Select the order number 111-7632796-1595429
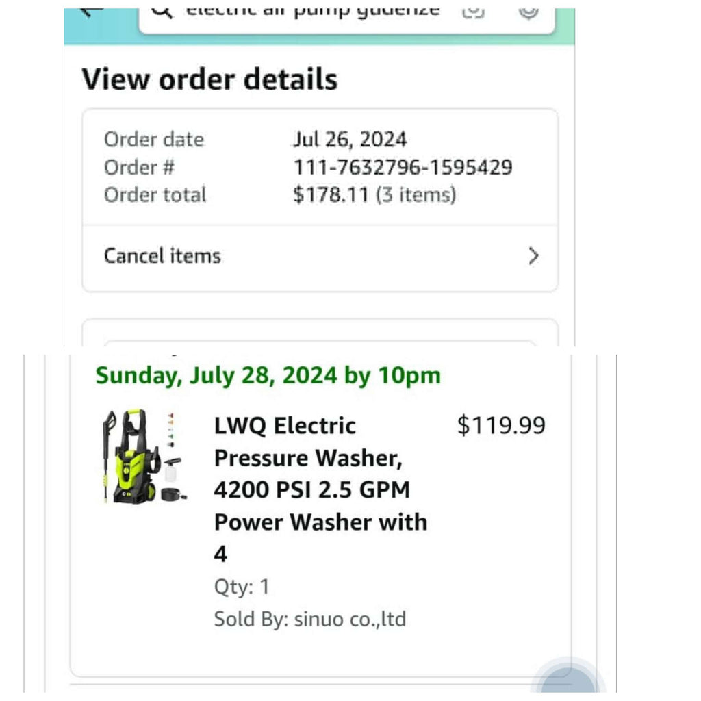Screen dimensions: 701x701 click(x=403, y=167)
